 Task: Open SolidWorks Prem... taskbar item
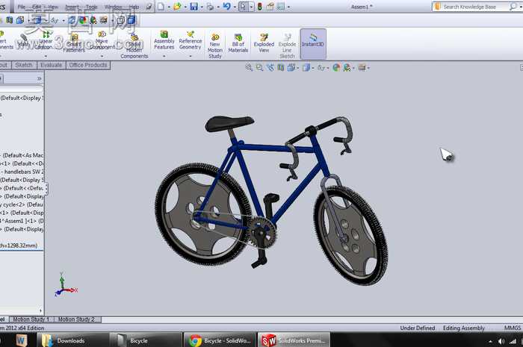click(x=294, y=340)
